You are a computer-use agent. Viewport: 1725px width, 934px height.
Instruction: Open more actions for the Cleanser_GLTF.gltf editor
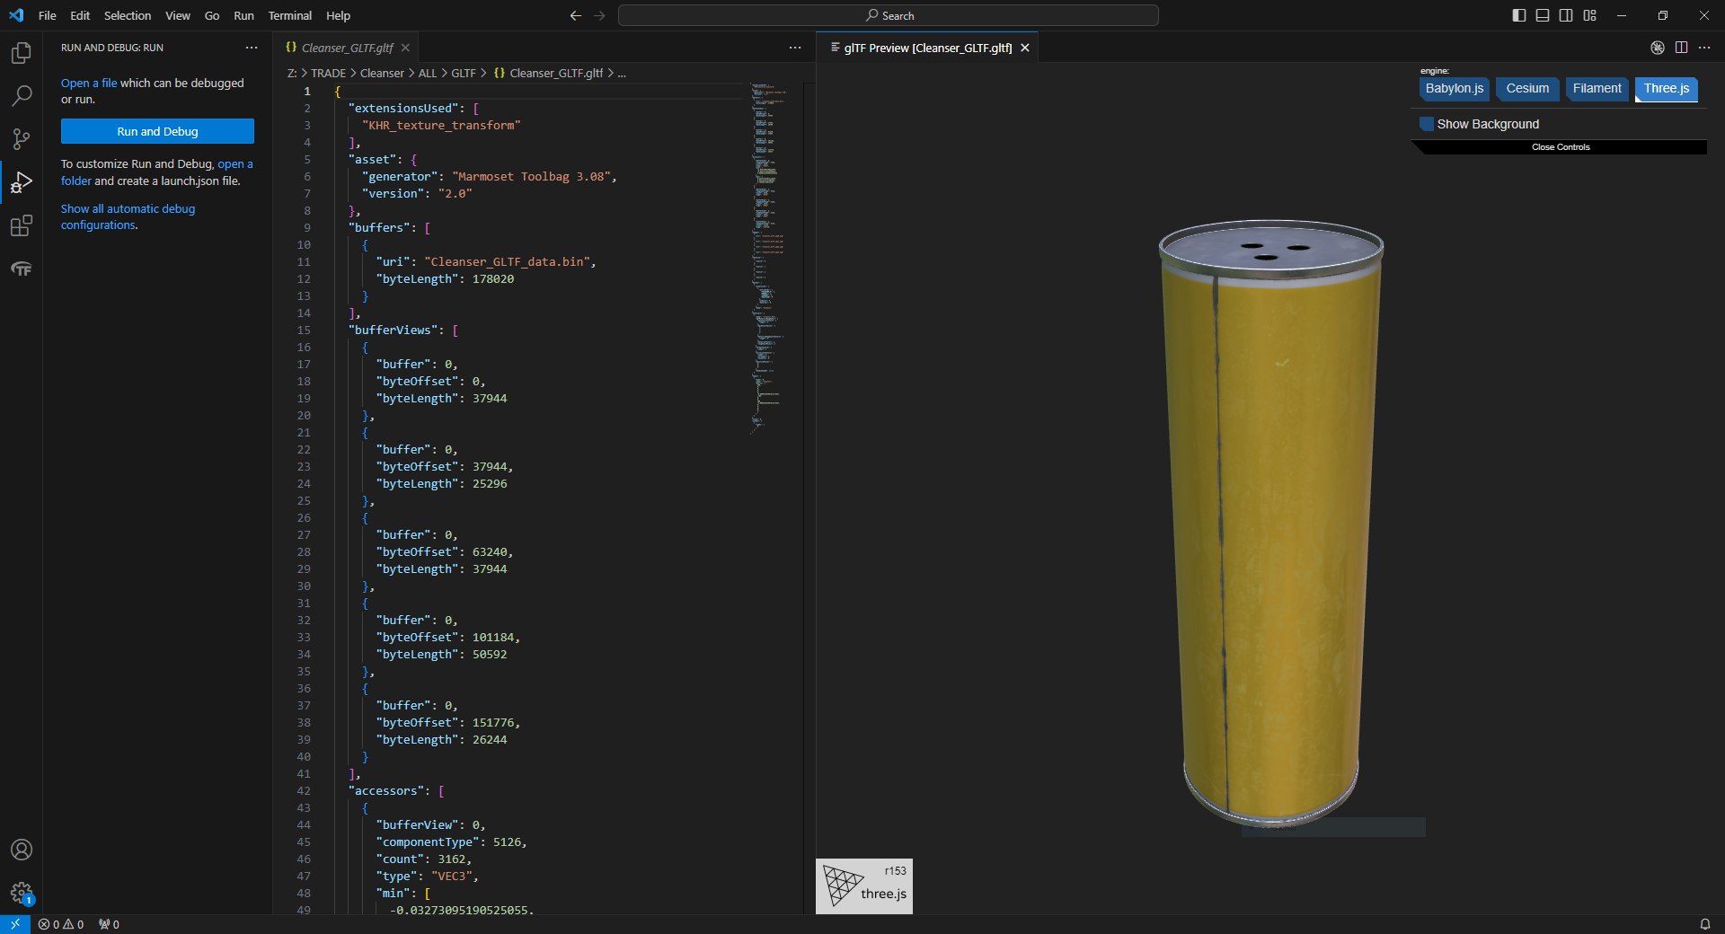pyautogui.click(x=795, y=48)
